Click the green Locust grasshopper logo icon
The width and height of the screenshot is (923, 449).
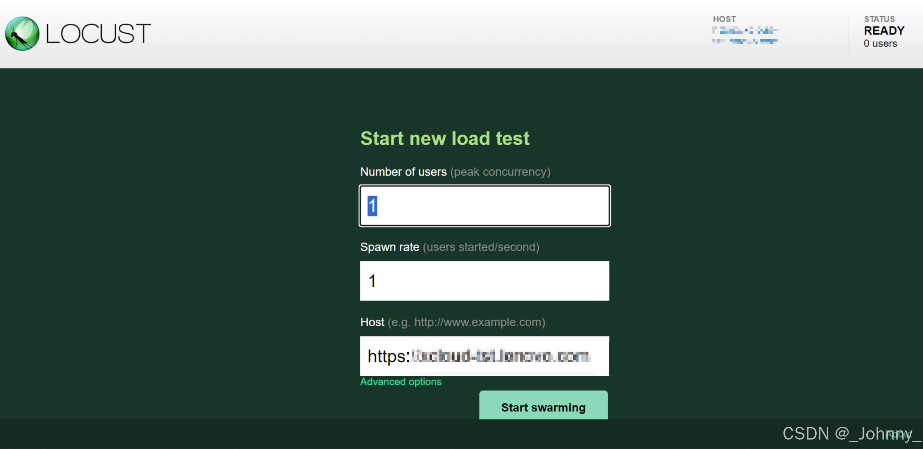pyautogui.click(x=22, y=34)
